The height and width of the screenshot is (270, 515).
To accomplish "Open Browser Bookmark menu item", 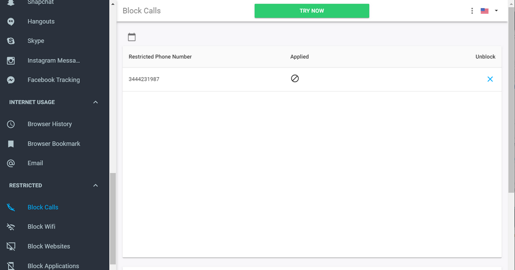I will click(x=55, y=143).
